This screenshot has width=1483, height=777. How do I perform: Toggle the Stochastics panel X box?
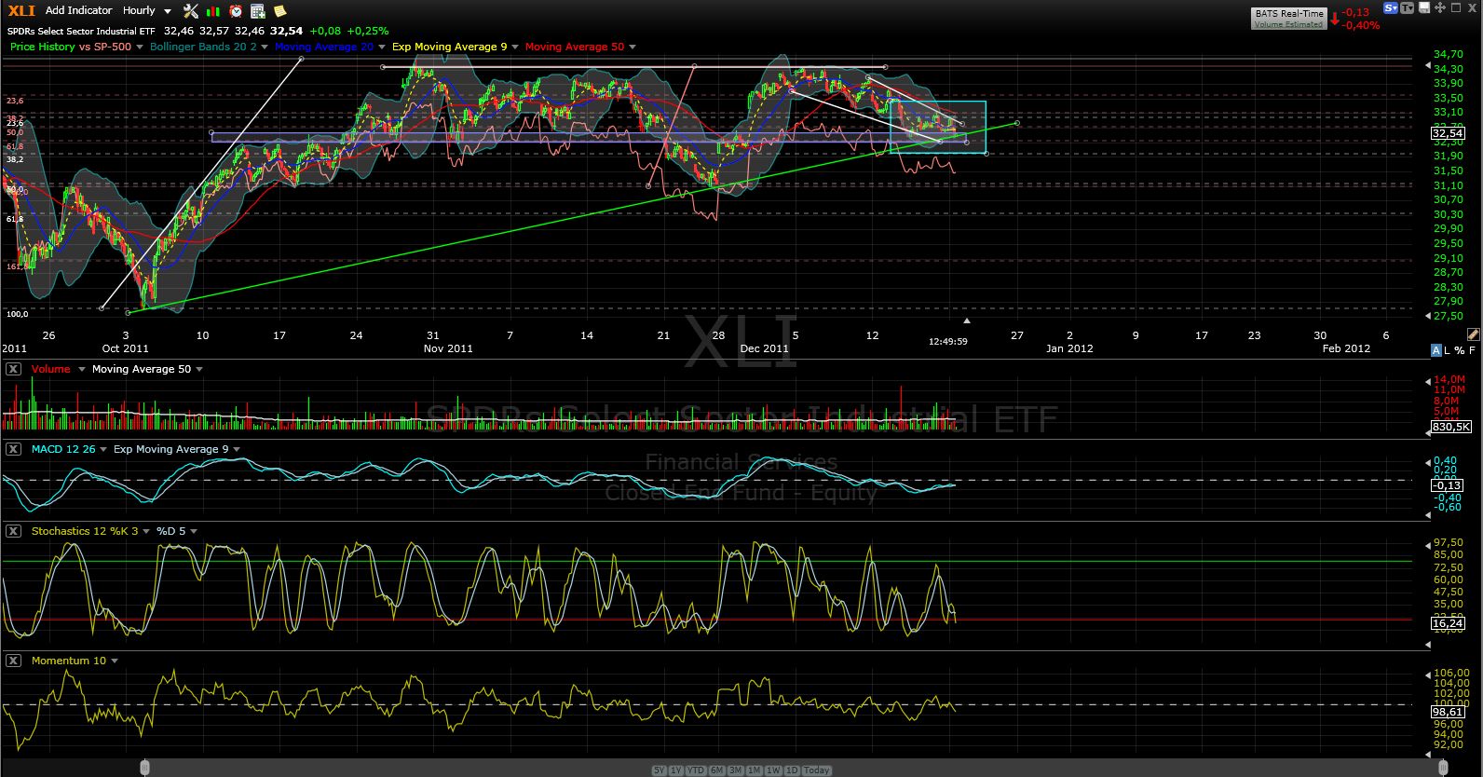[13, 531]
